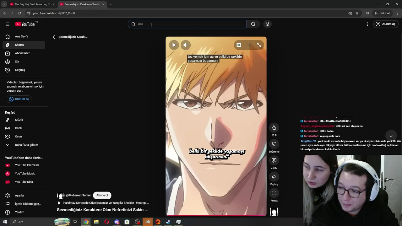402x226 pixels.
Task: Click the Remix button
Action: (274, 193)
